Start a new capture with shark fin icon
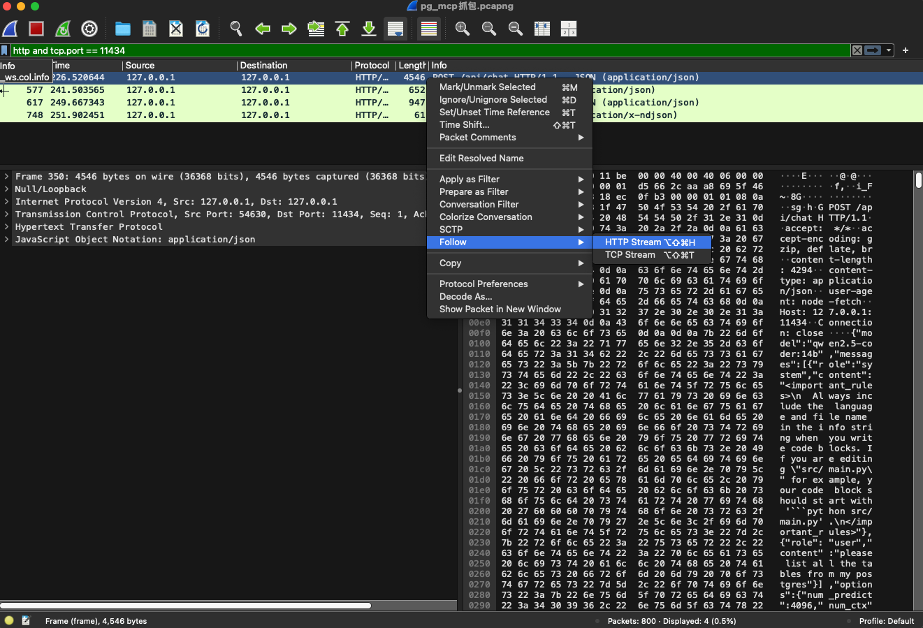Viewport: 923px width, 628px height. click(10, 29)
